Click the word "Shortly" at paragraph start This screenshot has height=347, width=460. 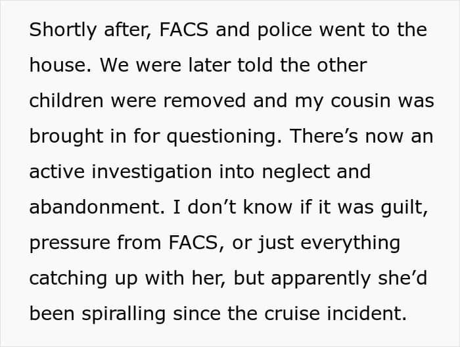tap(63, 30)
